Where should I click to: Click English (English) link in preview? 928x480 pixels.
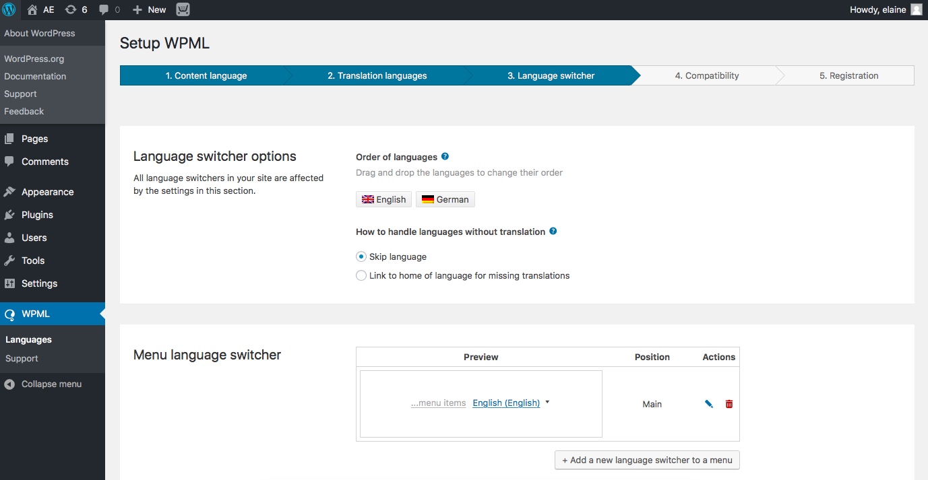[506, 403]
